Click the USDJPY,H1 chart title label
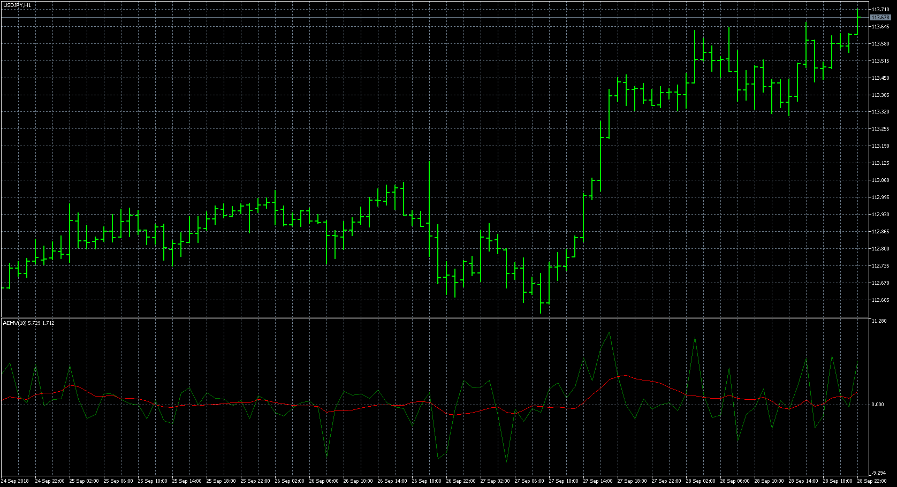Image resolution: width=897 pixels, height=487 pixels. [x=17, y=5]
